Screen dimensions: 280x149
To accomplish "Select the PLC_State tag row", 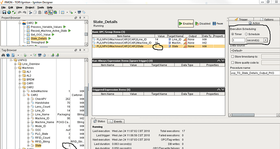I will coord(41,134).
